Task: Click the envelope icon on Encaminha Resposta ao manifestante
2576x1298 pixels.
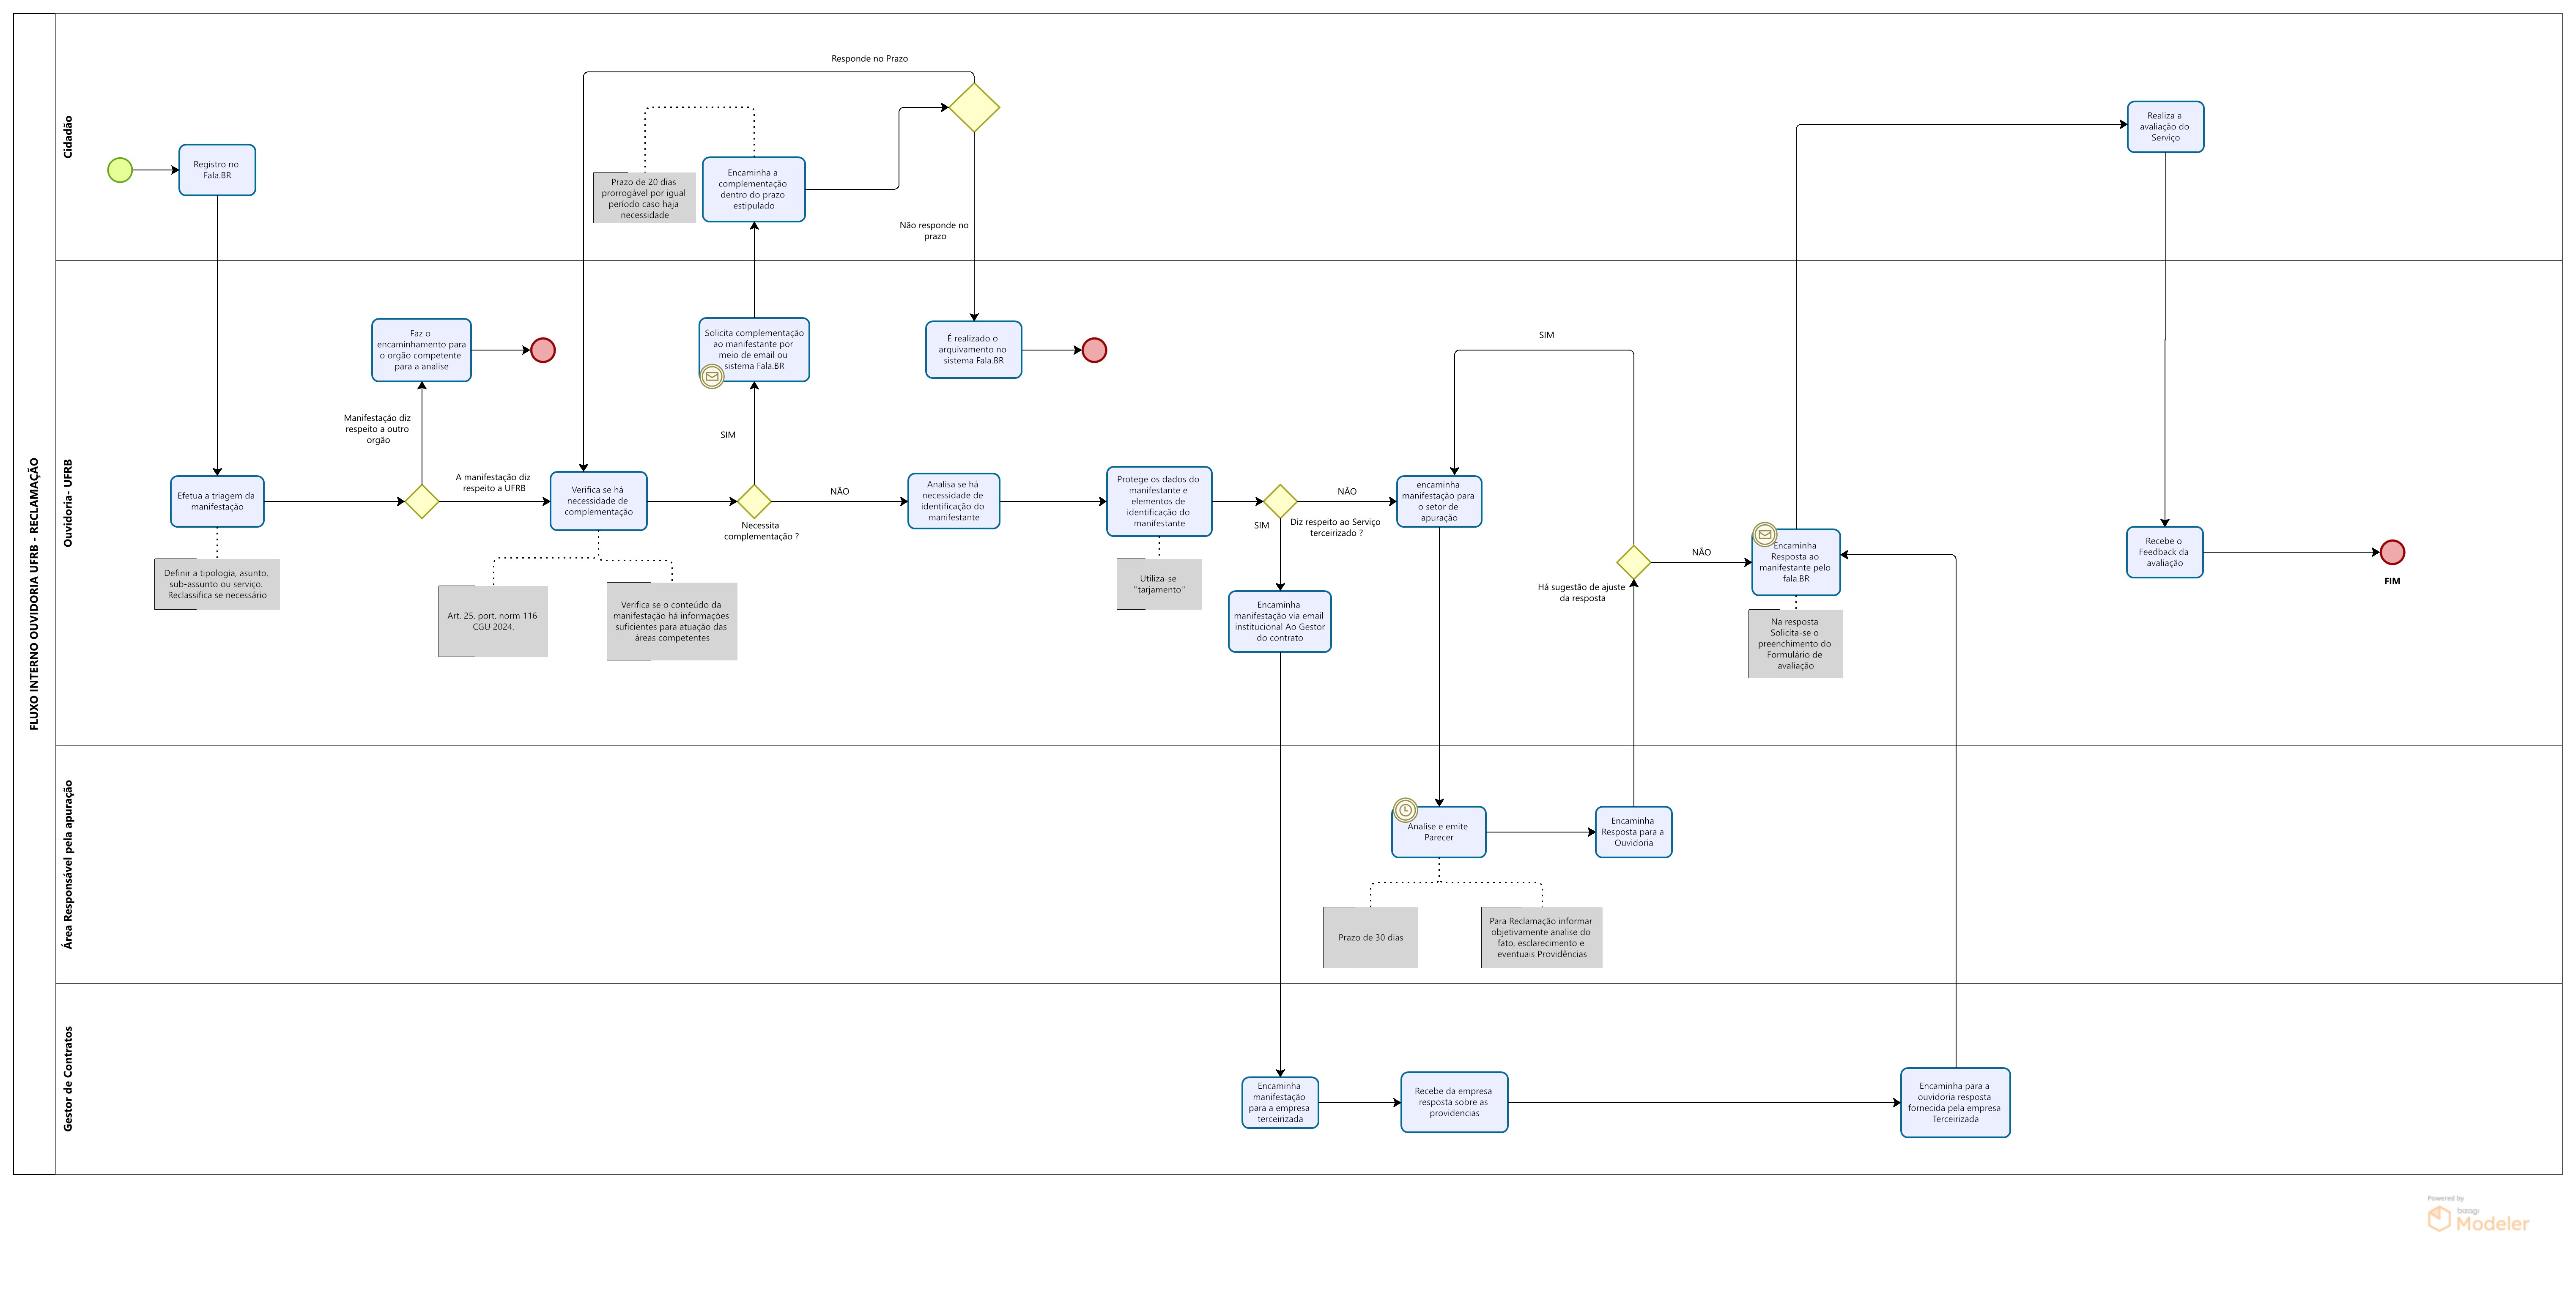Action: point(1765,535)
